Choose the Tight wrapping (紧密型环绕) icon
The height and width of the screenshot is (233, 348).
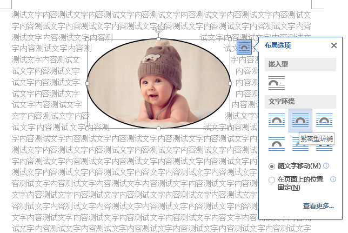(x=300, y=121)
